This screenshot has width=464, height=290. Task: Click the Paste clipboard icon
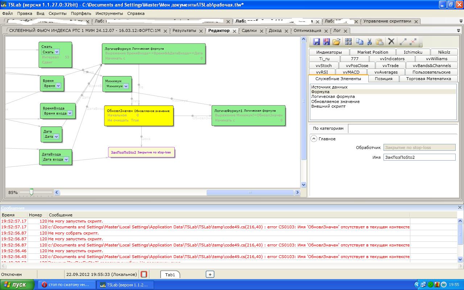pyautogui.click(x=379, y=42)
